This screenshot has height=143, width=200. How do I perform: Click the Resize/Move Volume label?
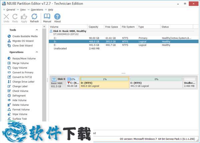24,58
